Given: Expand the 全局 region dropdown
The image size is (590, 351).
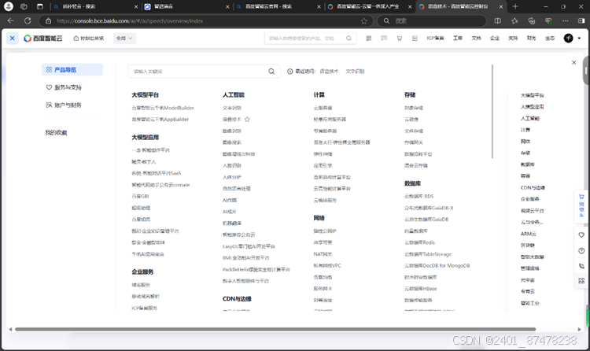Looking at the screenshot, I should coord(124,38).
